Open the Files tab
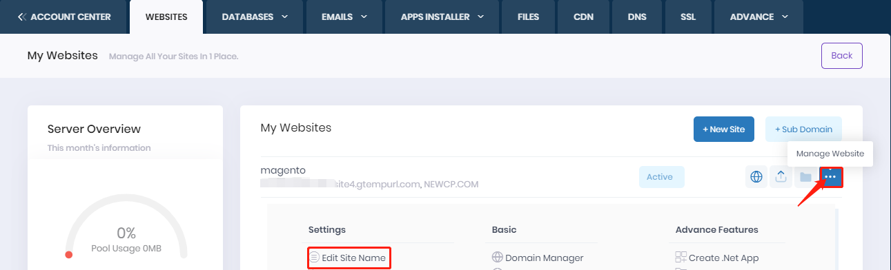Image resolution: width=891 pixels, height=270 pixels. point(528,17)
